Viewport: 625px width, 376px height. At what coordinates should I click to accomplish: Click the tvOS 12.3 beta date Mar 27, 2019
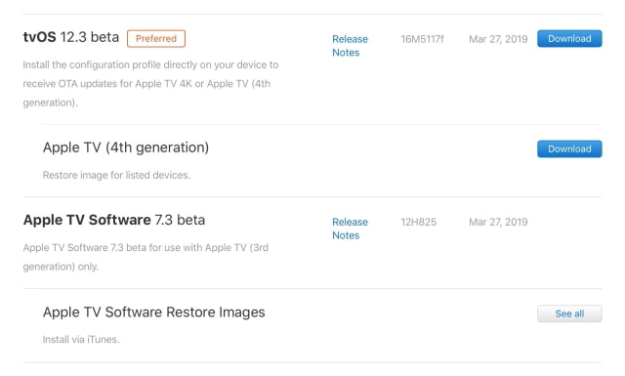click(498, 39)
